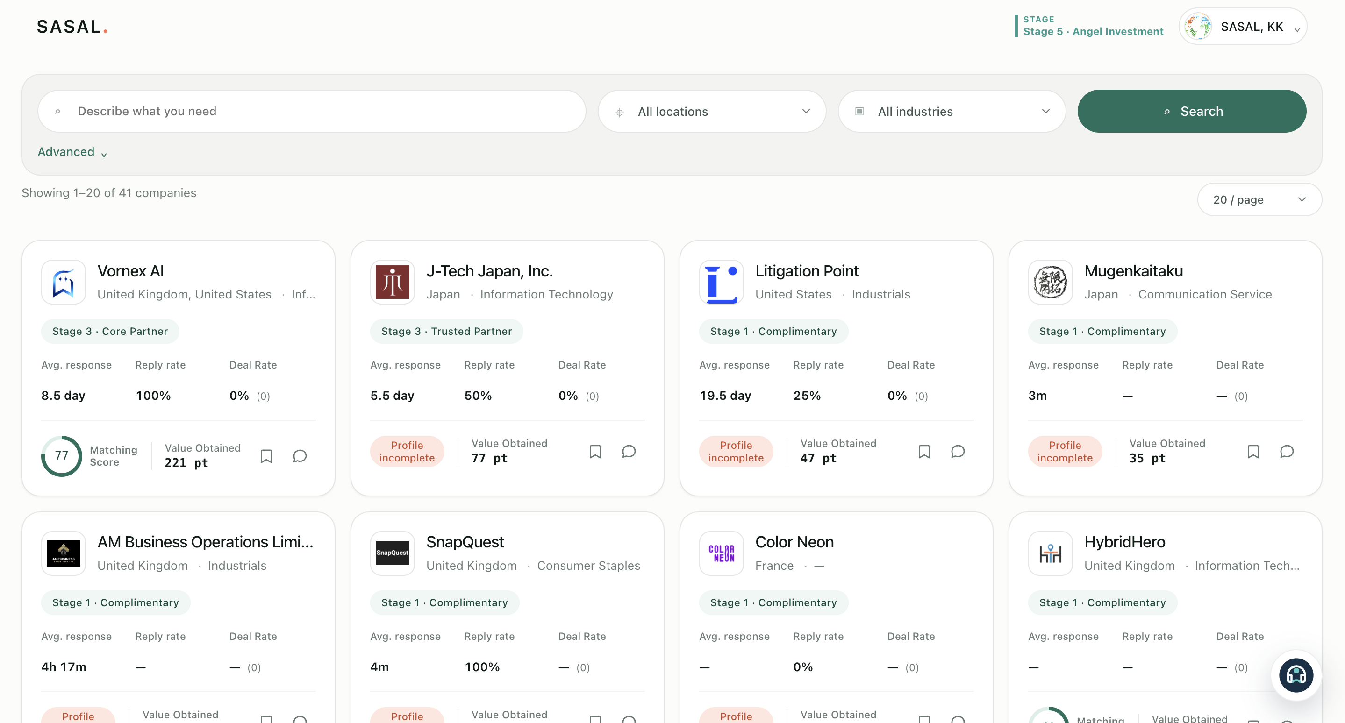Click the SnapQuest logo
This screenshot has height=723, width=1345.
point(393,553)
